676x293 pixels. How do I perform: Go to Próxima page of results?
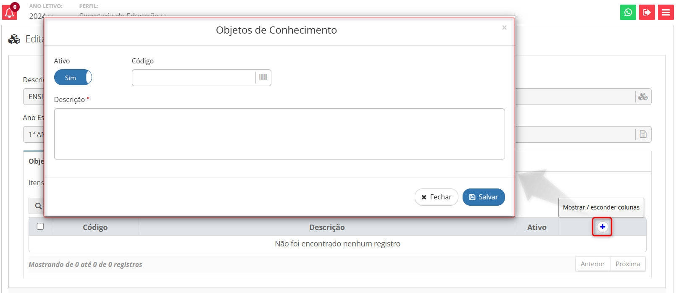click(x=627, y=264)
